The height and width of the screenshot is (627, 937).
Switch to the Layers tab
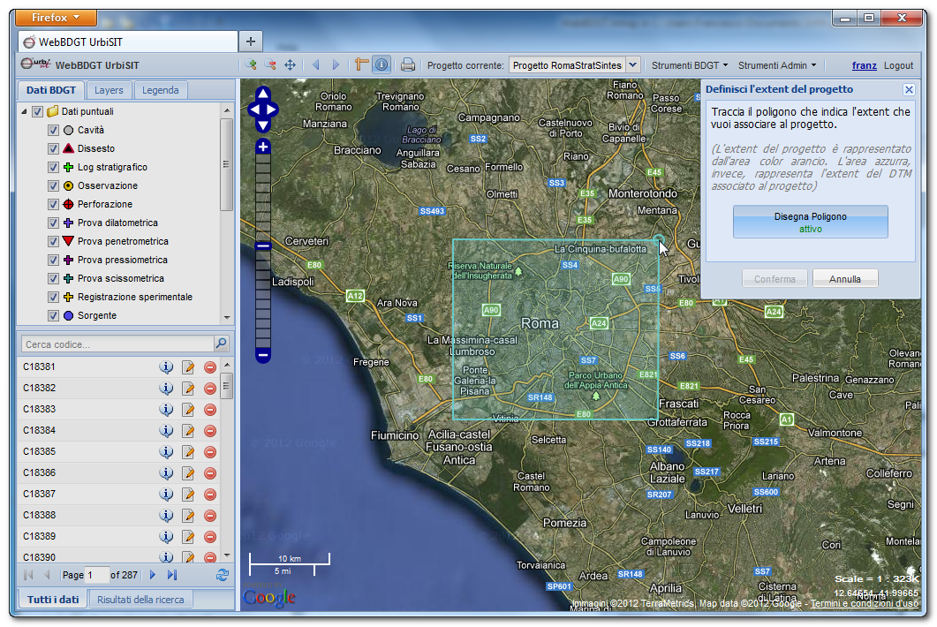109,90
